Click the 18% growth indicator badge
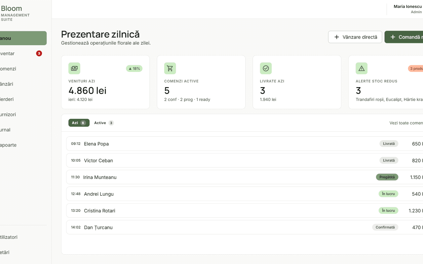 134,69
